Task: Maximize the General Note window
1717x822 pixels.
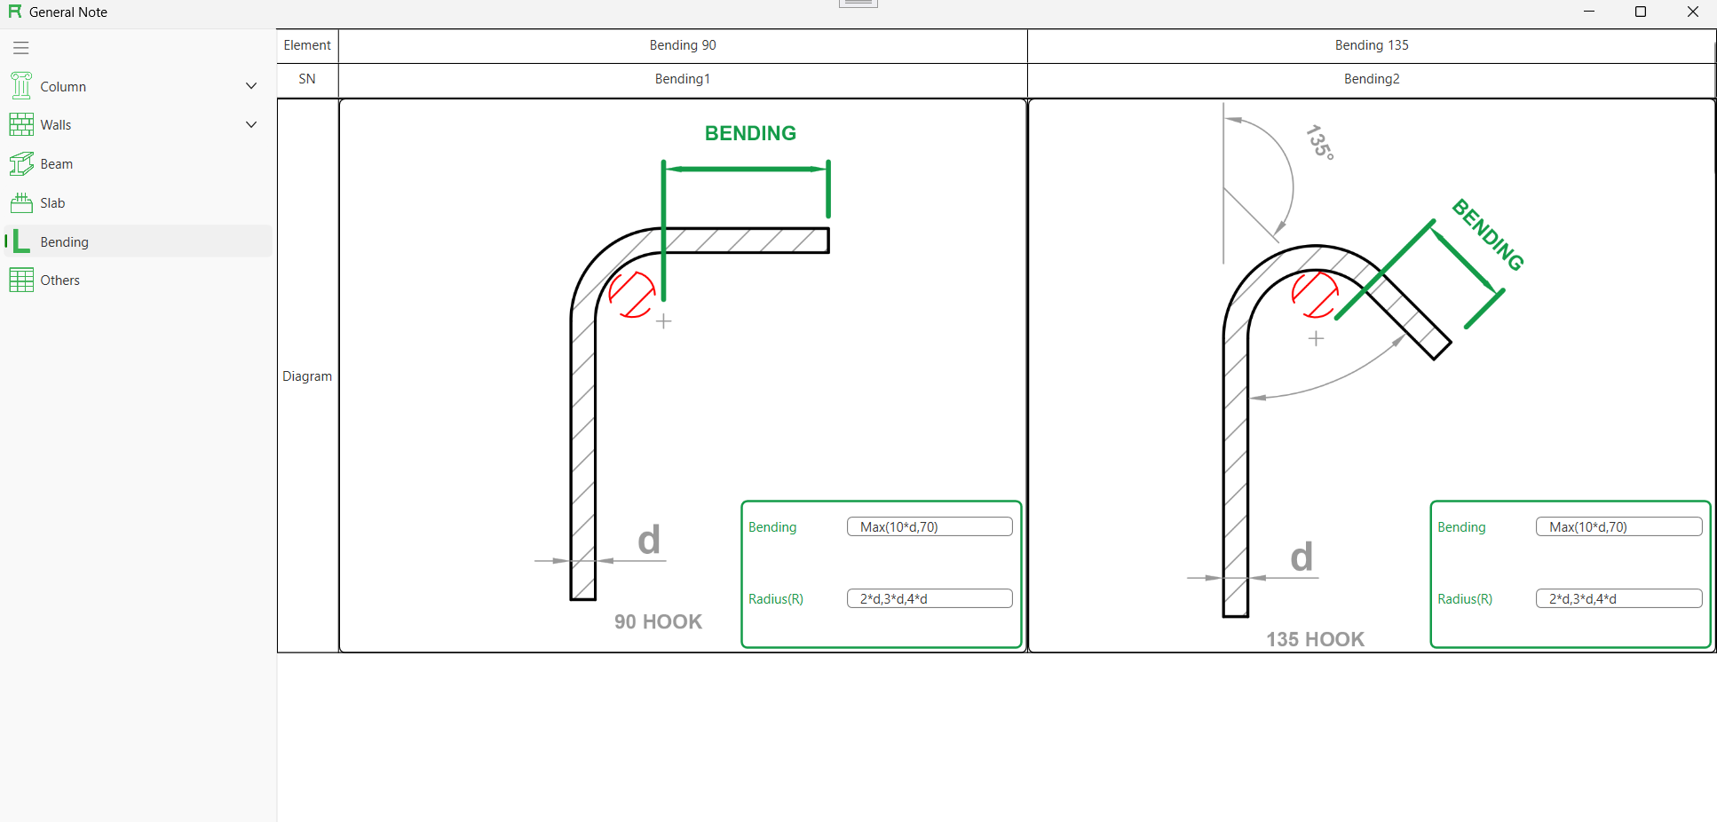Action: 1641,12
